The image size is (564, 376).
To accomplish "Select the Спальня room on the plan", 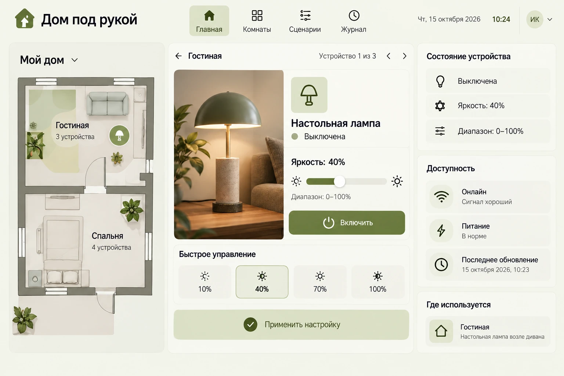I will point(111,241).
